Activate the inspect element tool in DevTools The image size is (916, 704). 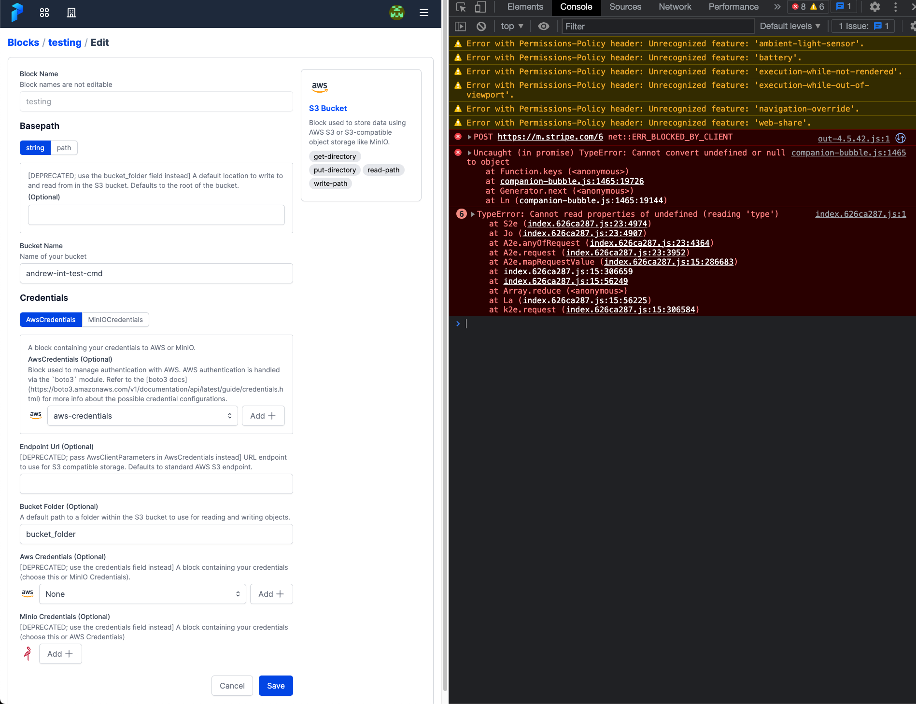461,7
